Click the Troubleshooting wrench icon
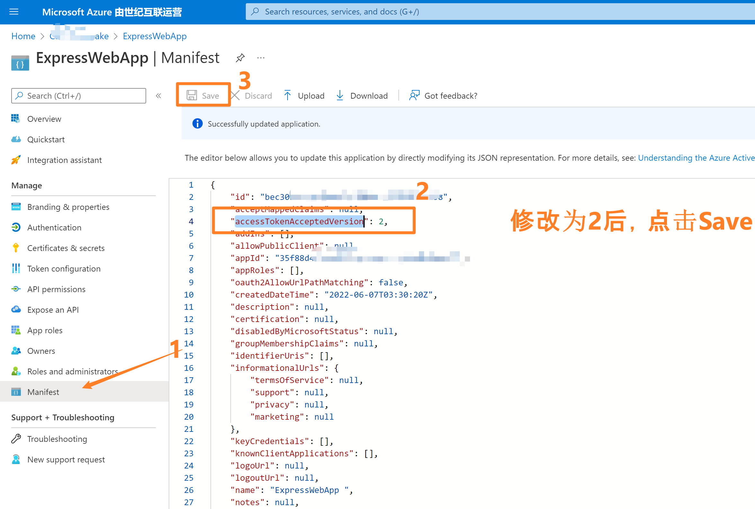This screenshot has height=509, width=755. (x=16, y=439)
